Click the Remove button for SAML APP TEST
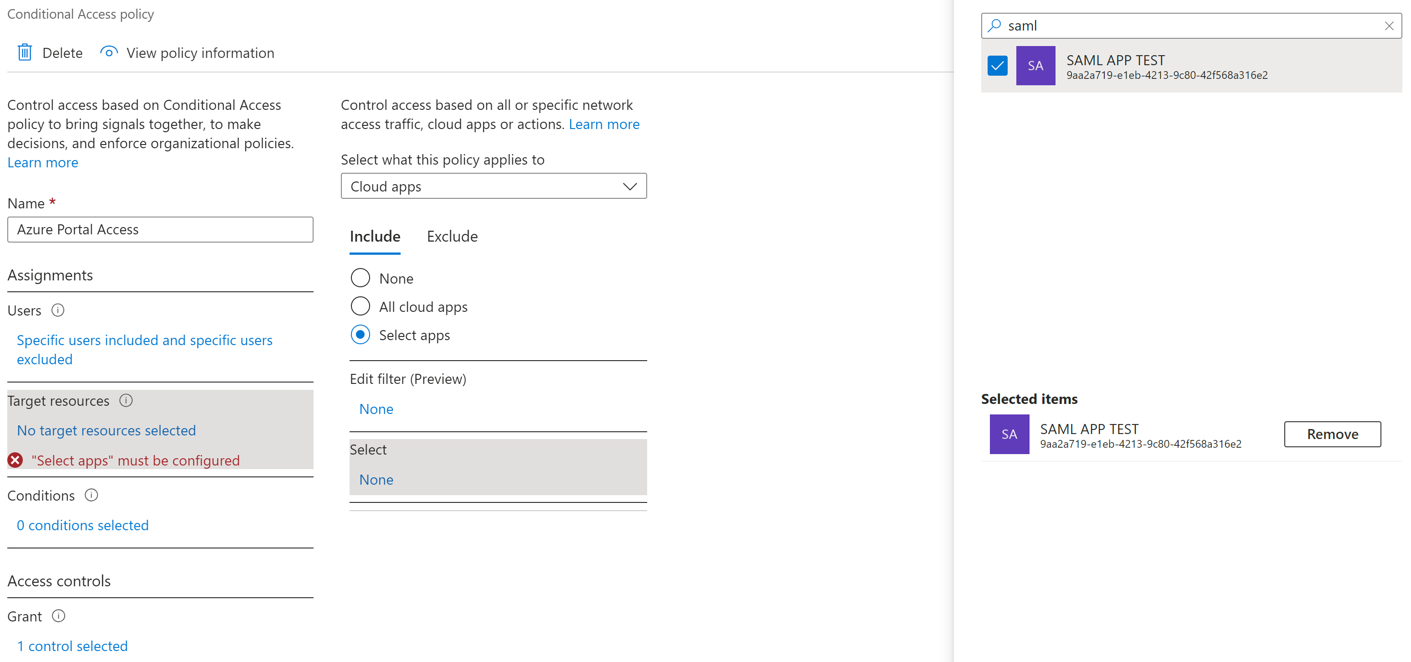1411x662 pixels. (1333, 434)
